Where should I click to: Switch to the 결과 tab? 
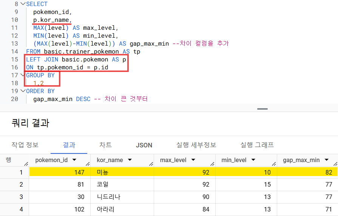(69, 145)
